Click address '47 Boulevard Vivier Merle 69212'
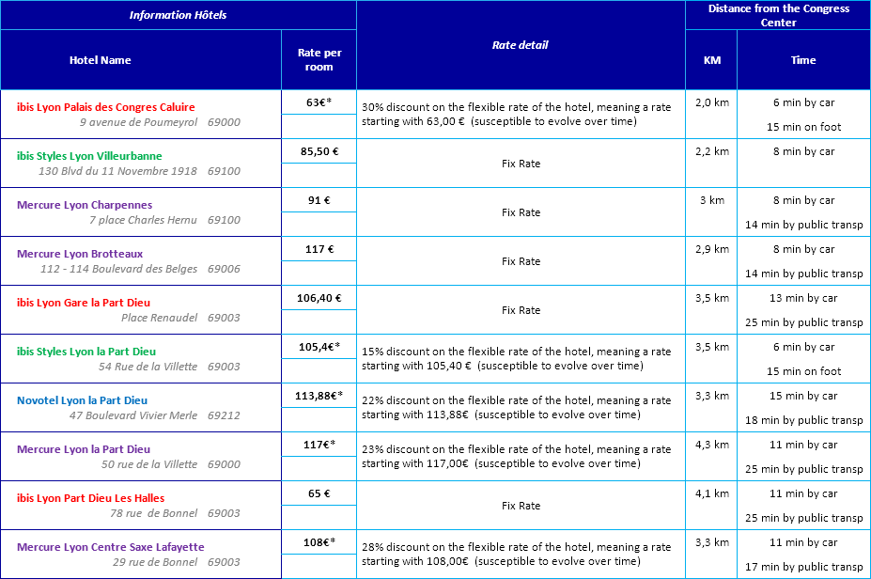Image resolution: width=871 pixels, height=579 pixels. [155, 415]
